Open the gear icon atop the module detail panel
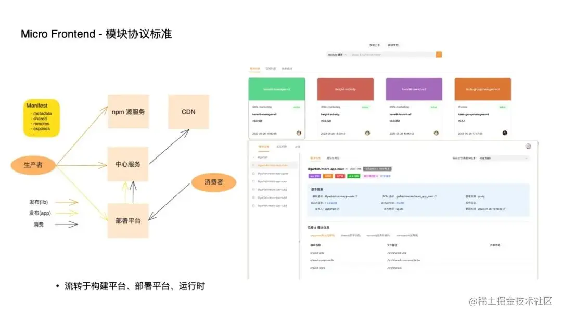Image resolution: width=562 pixels, height=316 pixels. click(x=528, y=145)
